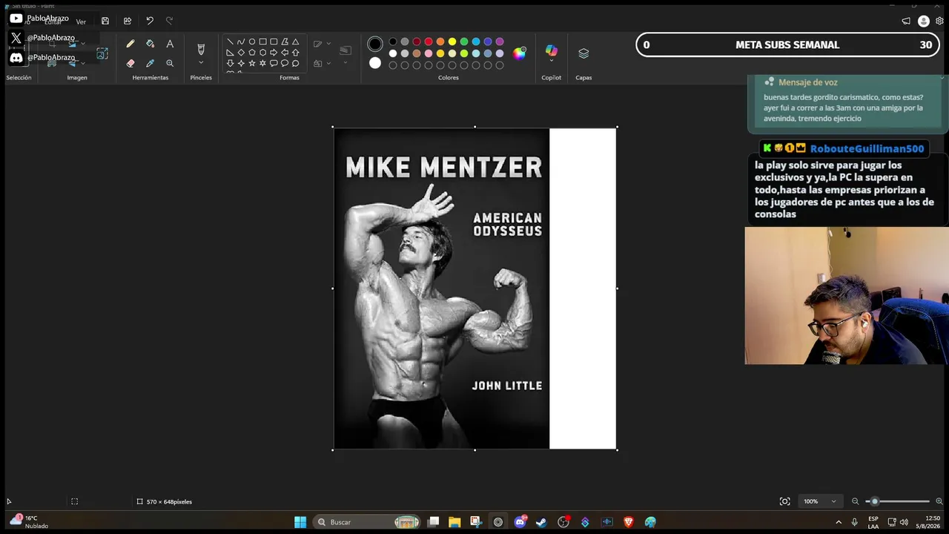Click the Mike Mentzer book cover image
Screen dimensions: 949x534
pos(442,289)
